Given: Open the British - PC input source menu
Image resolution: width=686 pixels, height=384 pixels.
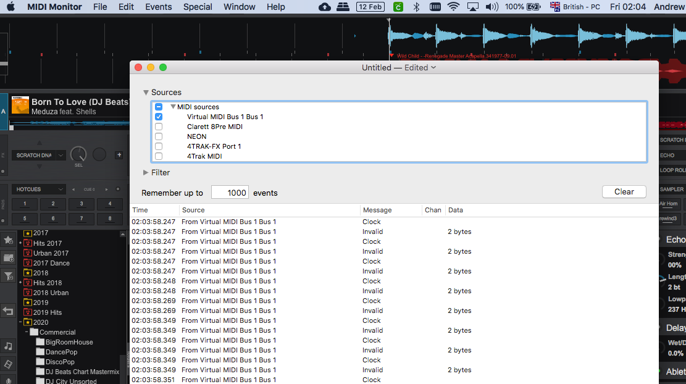Looking at the screenshot, I should (575, 7).
